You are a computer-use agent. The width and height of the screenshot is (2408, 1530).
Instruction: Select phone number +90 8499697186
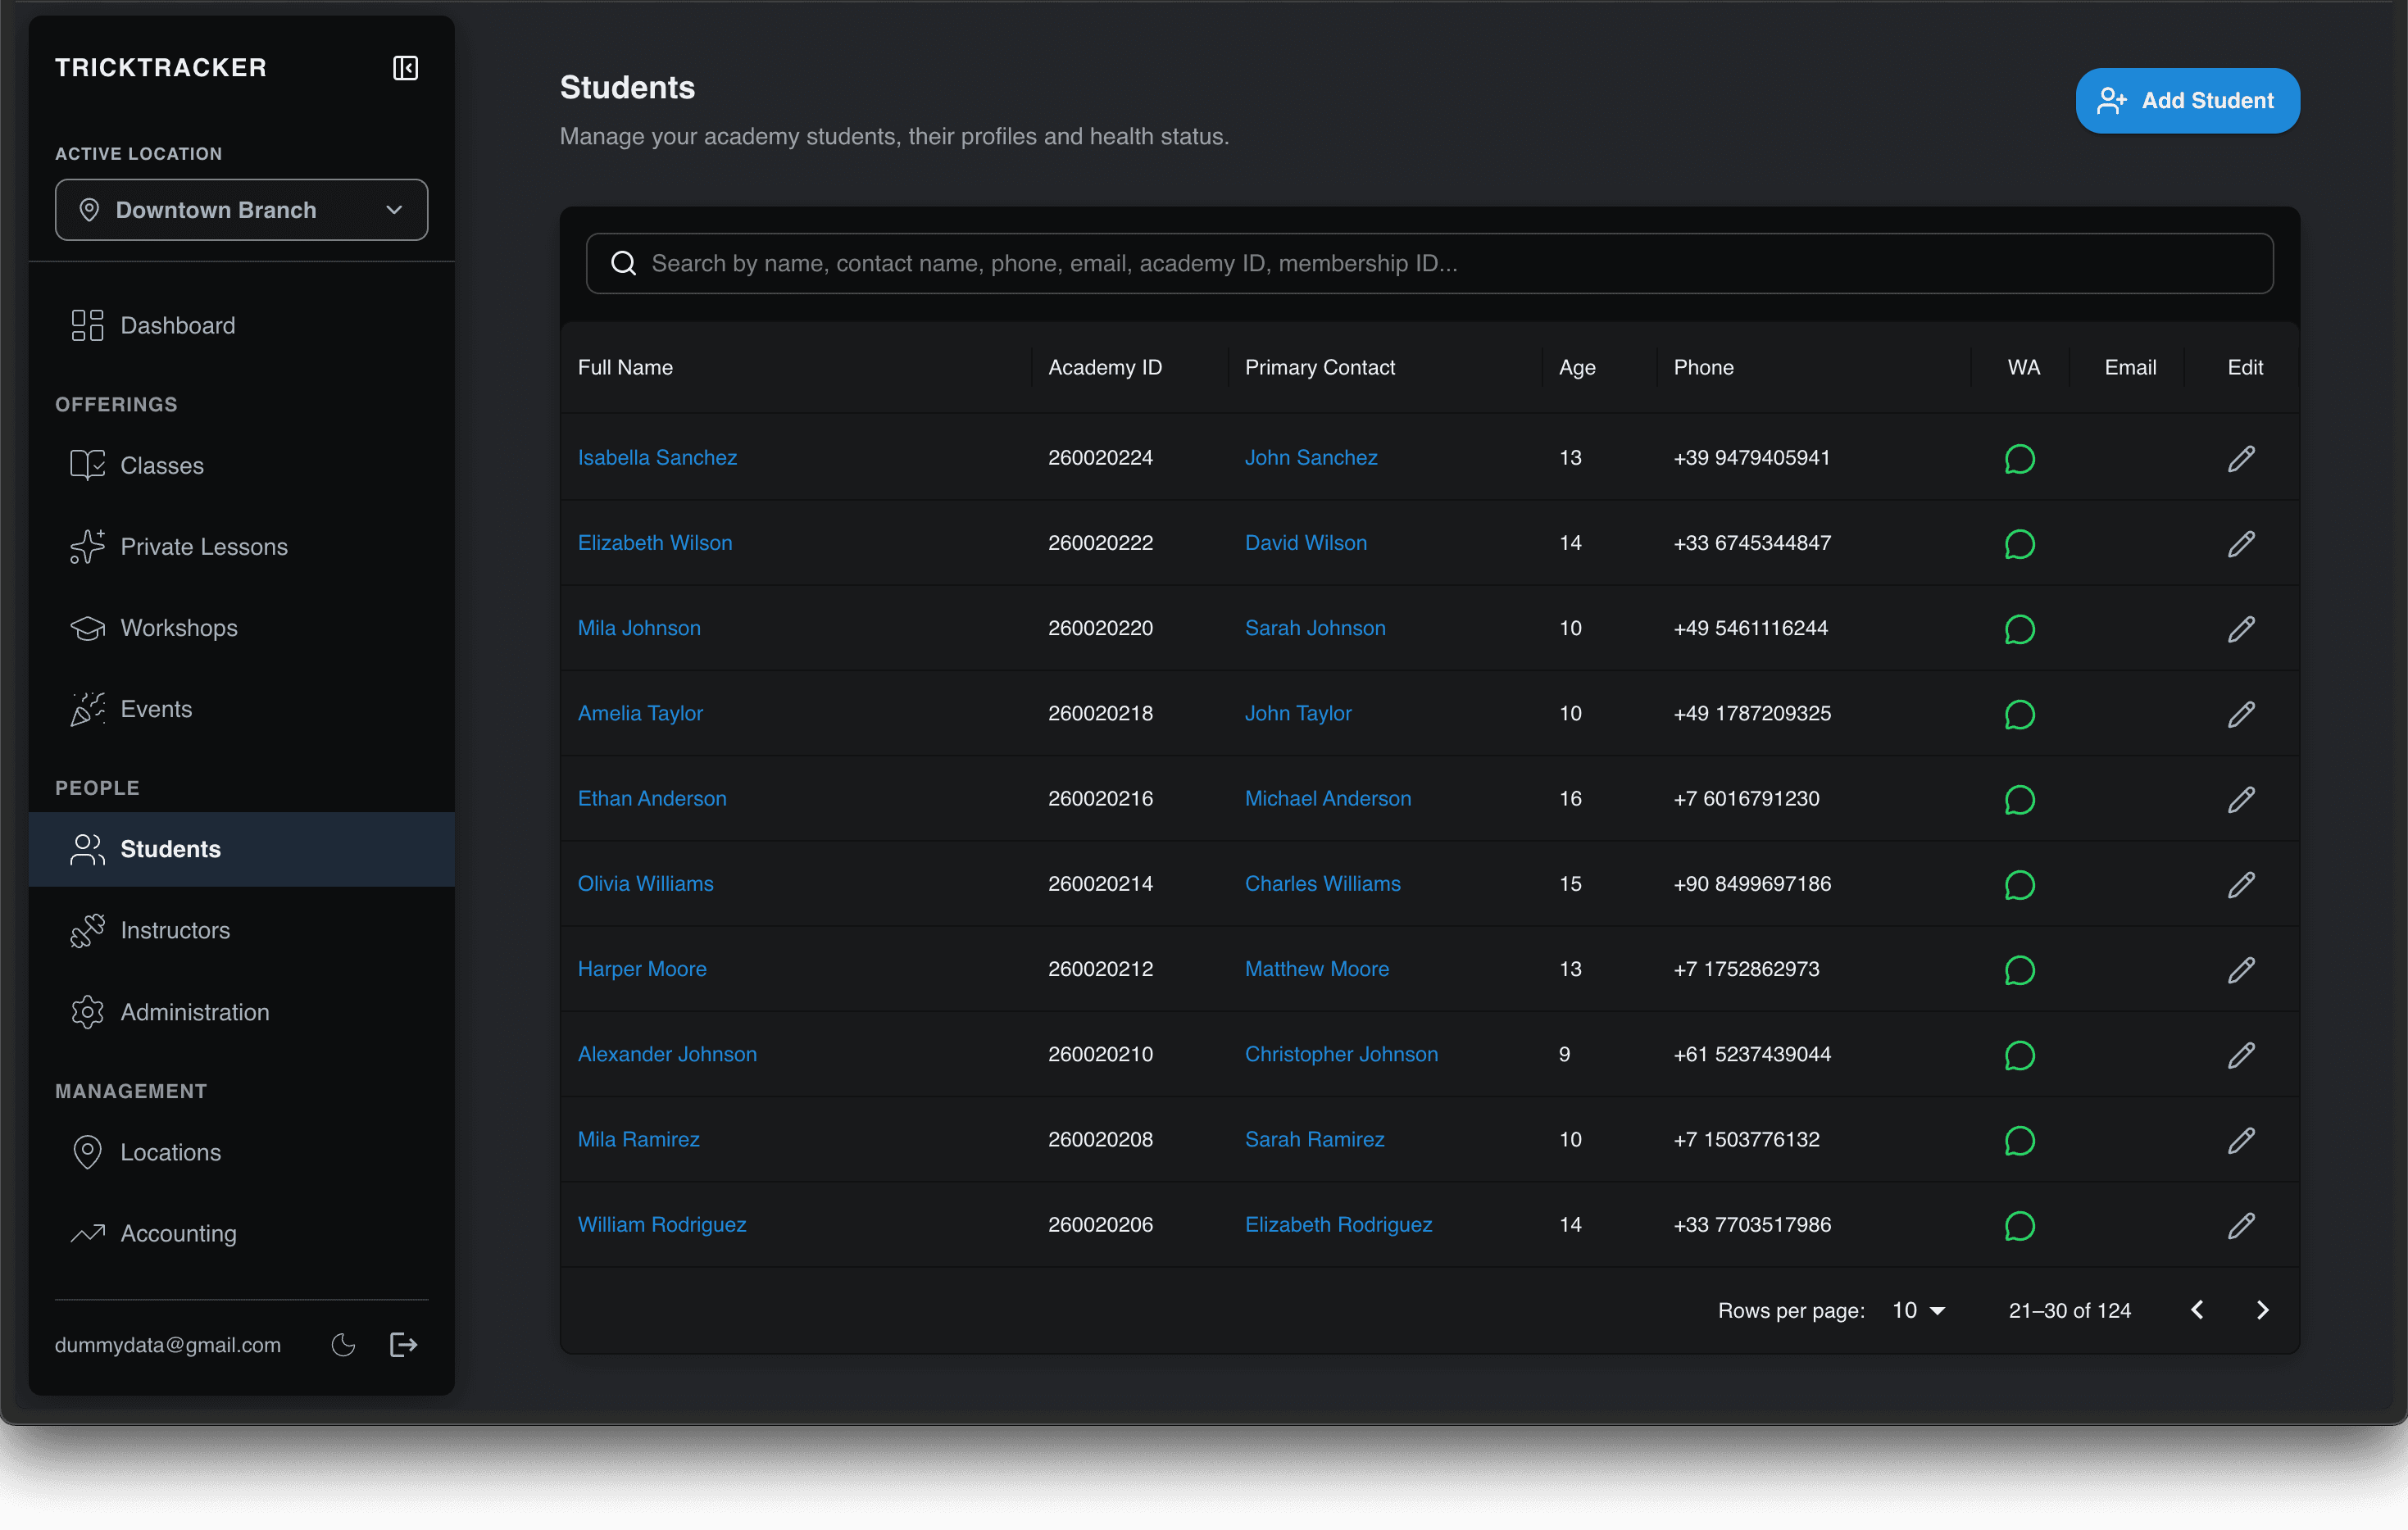(1752, 884)
